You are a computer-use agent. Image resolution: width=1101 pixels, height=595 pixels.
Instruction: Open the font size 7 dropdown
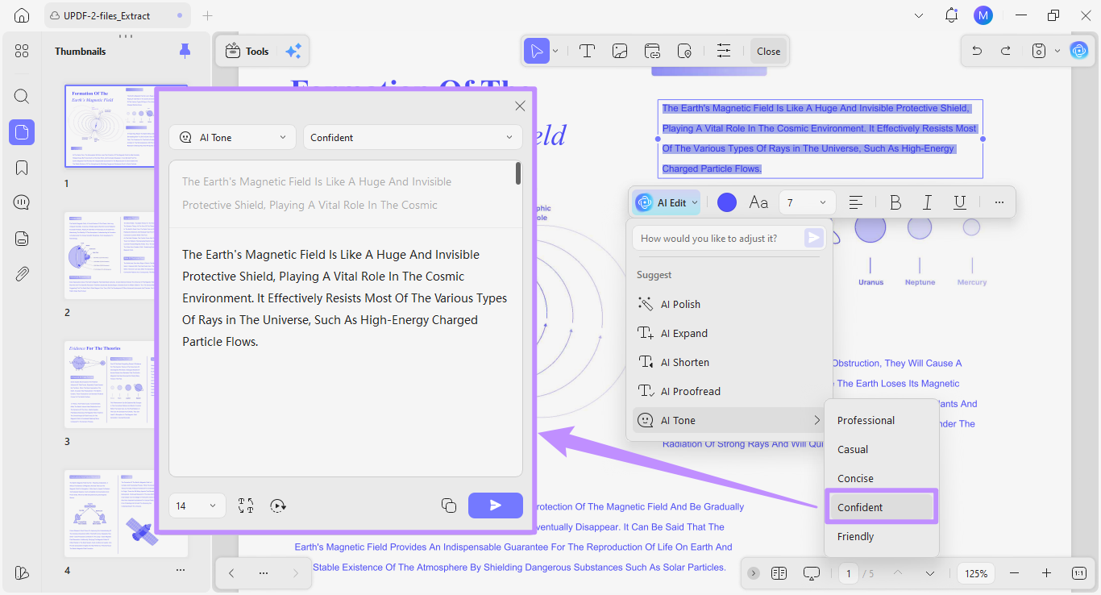[x=808, y=202]
